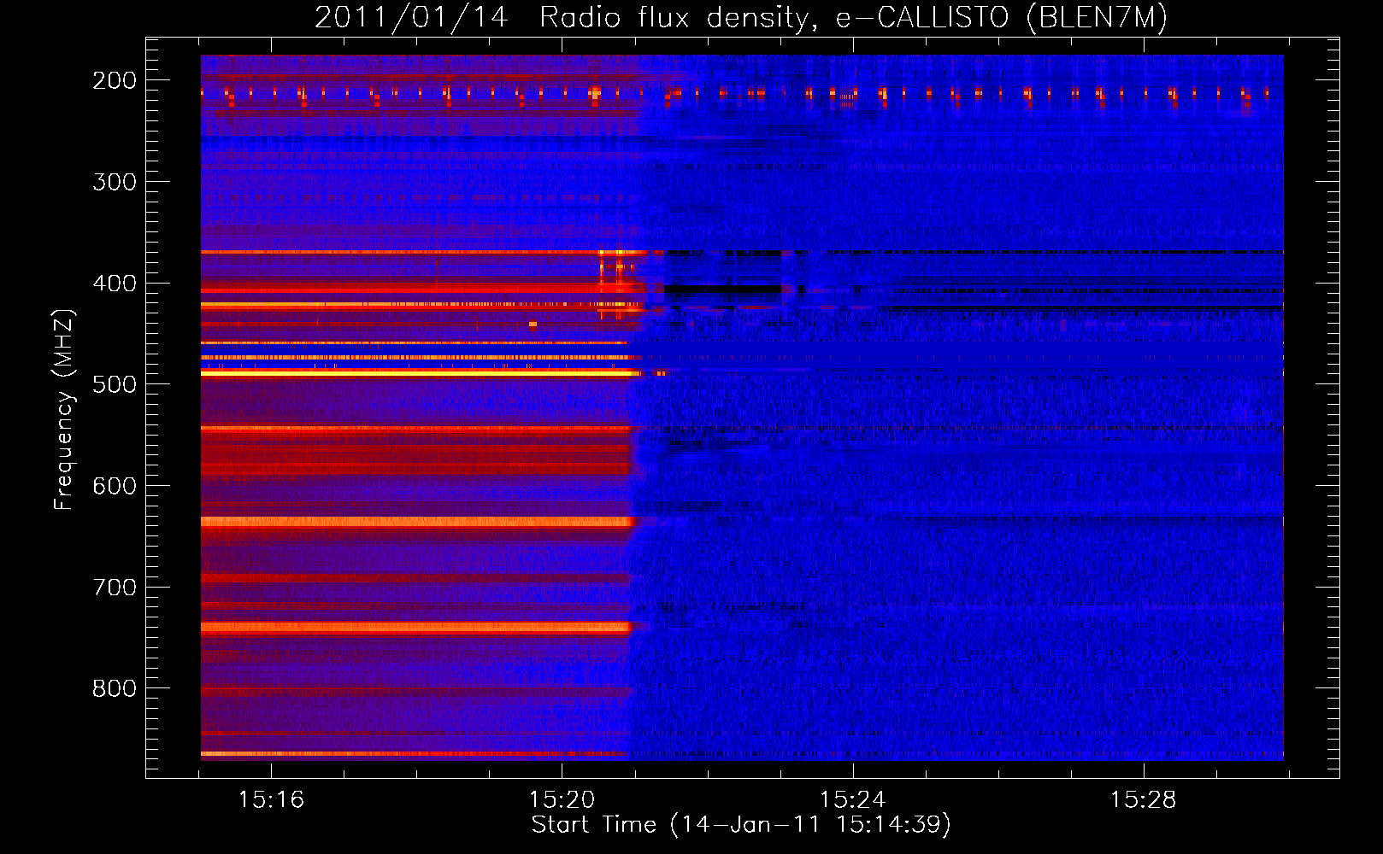The image size is (1383, 854).
Task: Click the 800 frequency tick label
Action: [x=115, y=688]
